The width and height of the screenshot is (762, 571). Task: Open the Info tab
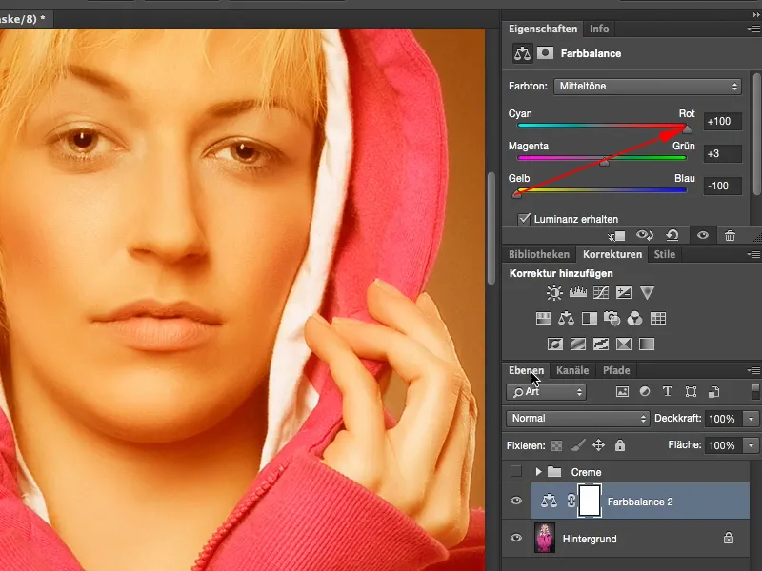coord(599,29)
